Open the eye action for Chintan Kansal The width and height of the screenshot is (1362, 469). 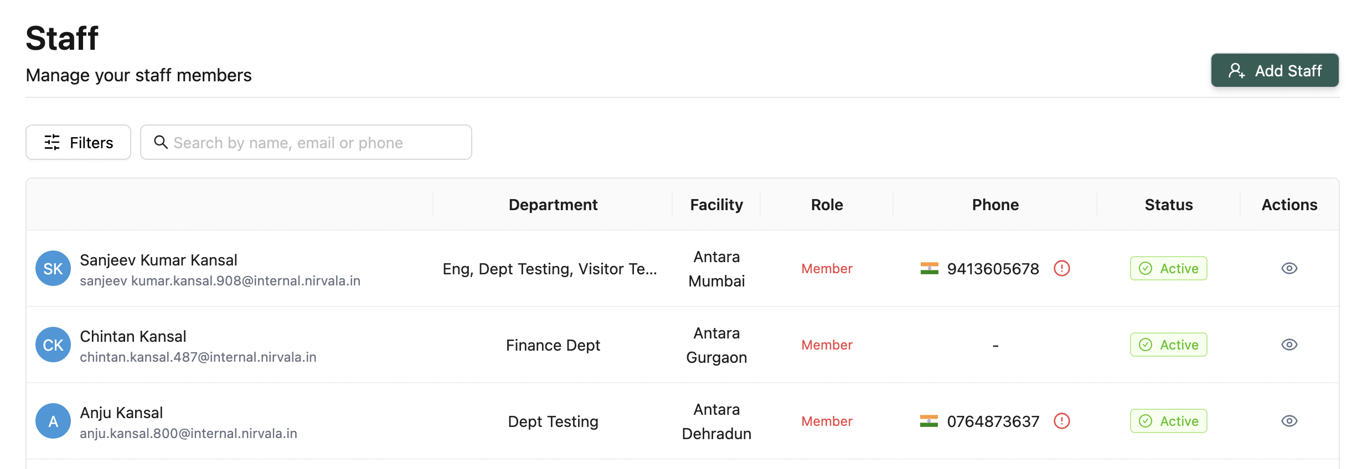click(x=1289, y=345)
